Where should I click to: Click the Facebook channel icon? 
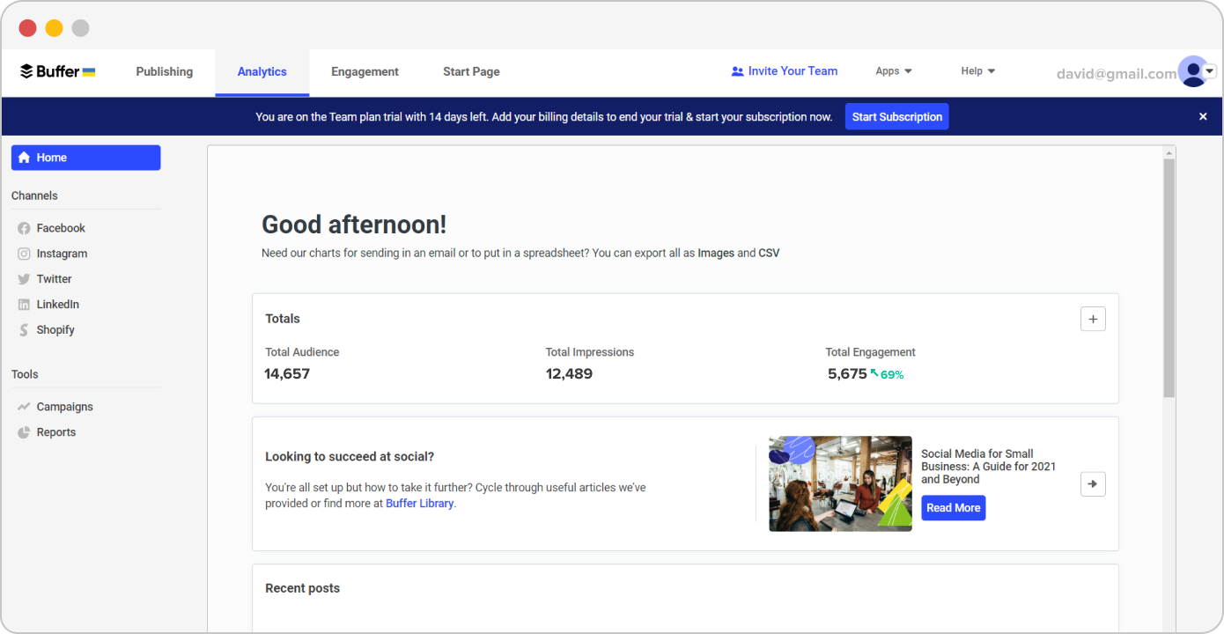click(24, 228)
